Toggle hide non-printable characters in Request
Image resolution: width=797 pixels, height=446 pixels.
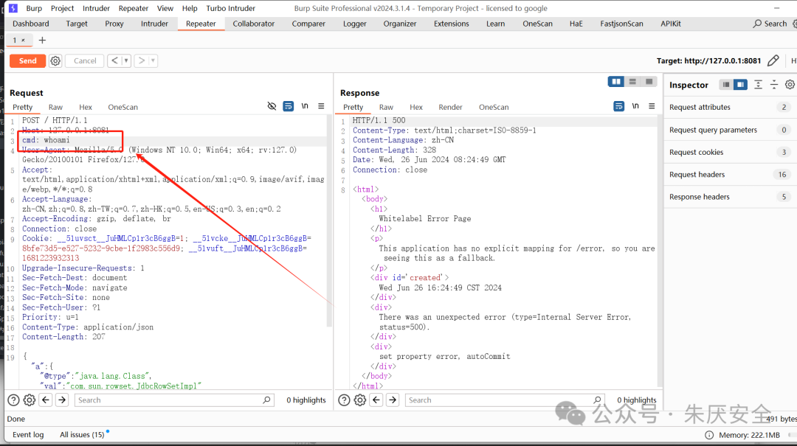point(272,106)
